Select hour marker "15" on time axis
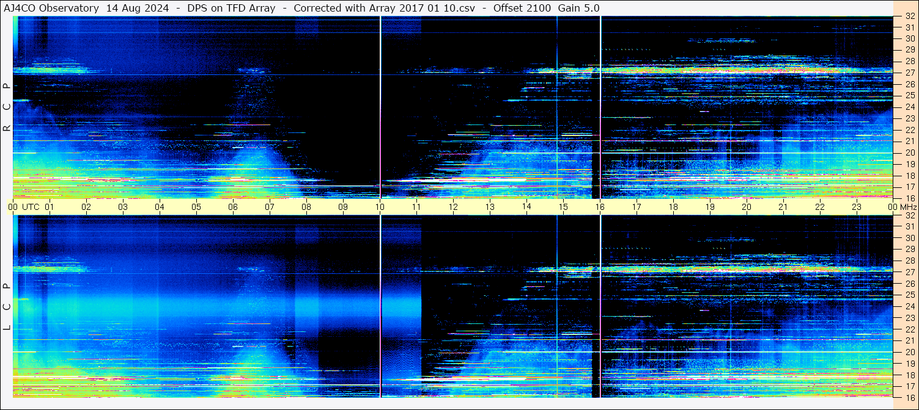Image resolution: width=919 pixels, height=410 pixels. [x=563, y=207]
